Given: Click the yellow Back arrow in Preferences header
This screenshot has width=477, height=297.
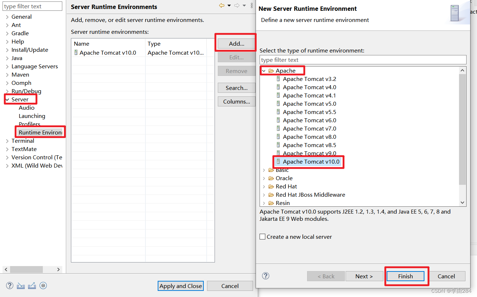Looking at the screenshot, I should 222,5.
